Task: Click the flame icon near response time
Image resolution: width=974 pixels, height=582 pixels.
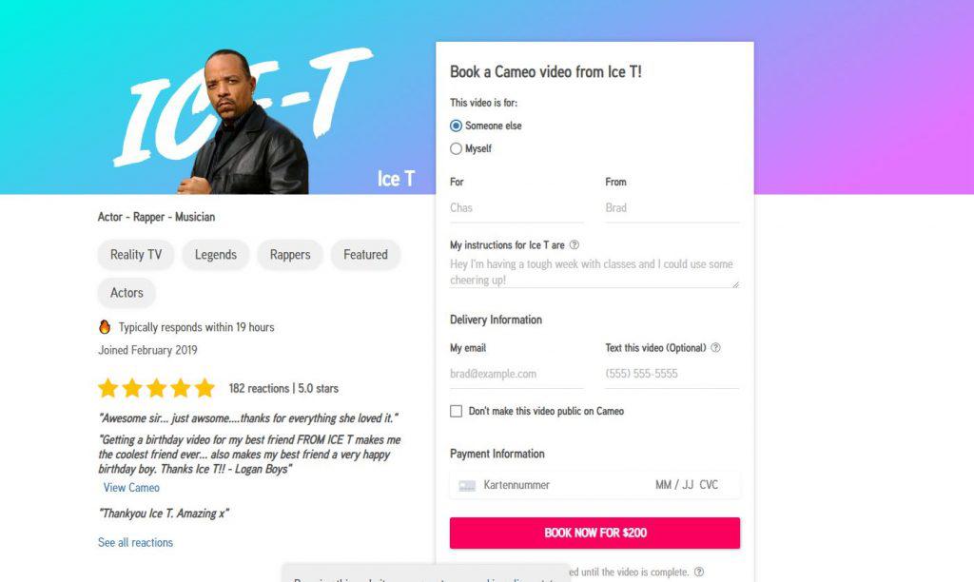Action: tap(105, 327)
